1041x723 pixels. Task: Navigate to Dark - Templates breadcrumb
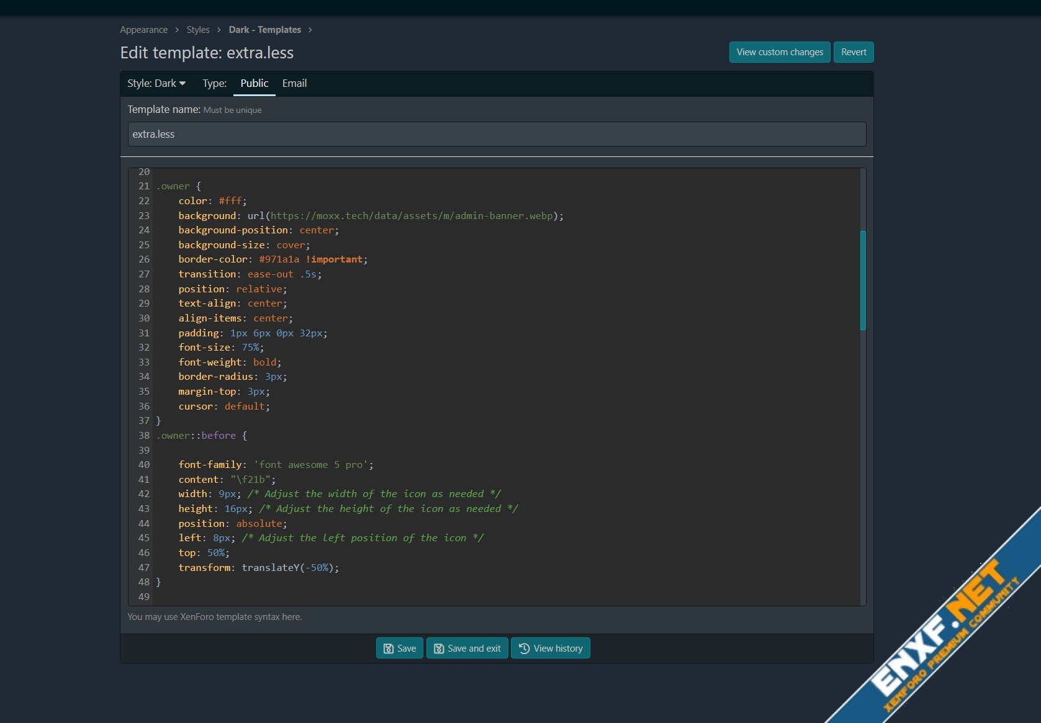click(264, 30)
